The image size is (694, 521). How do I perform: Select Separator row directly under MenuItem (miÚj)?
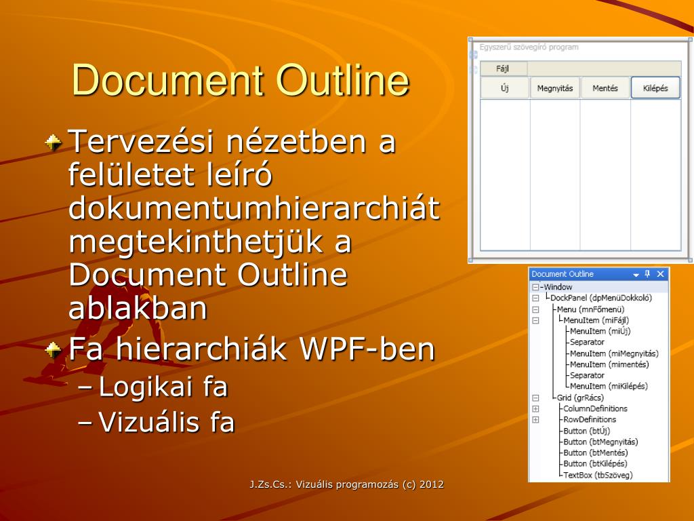587,342
